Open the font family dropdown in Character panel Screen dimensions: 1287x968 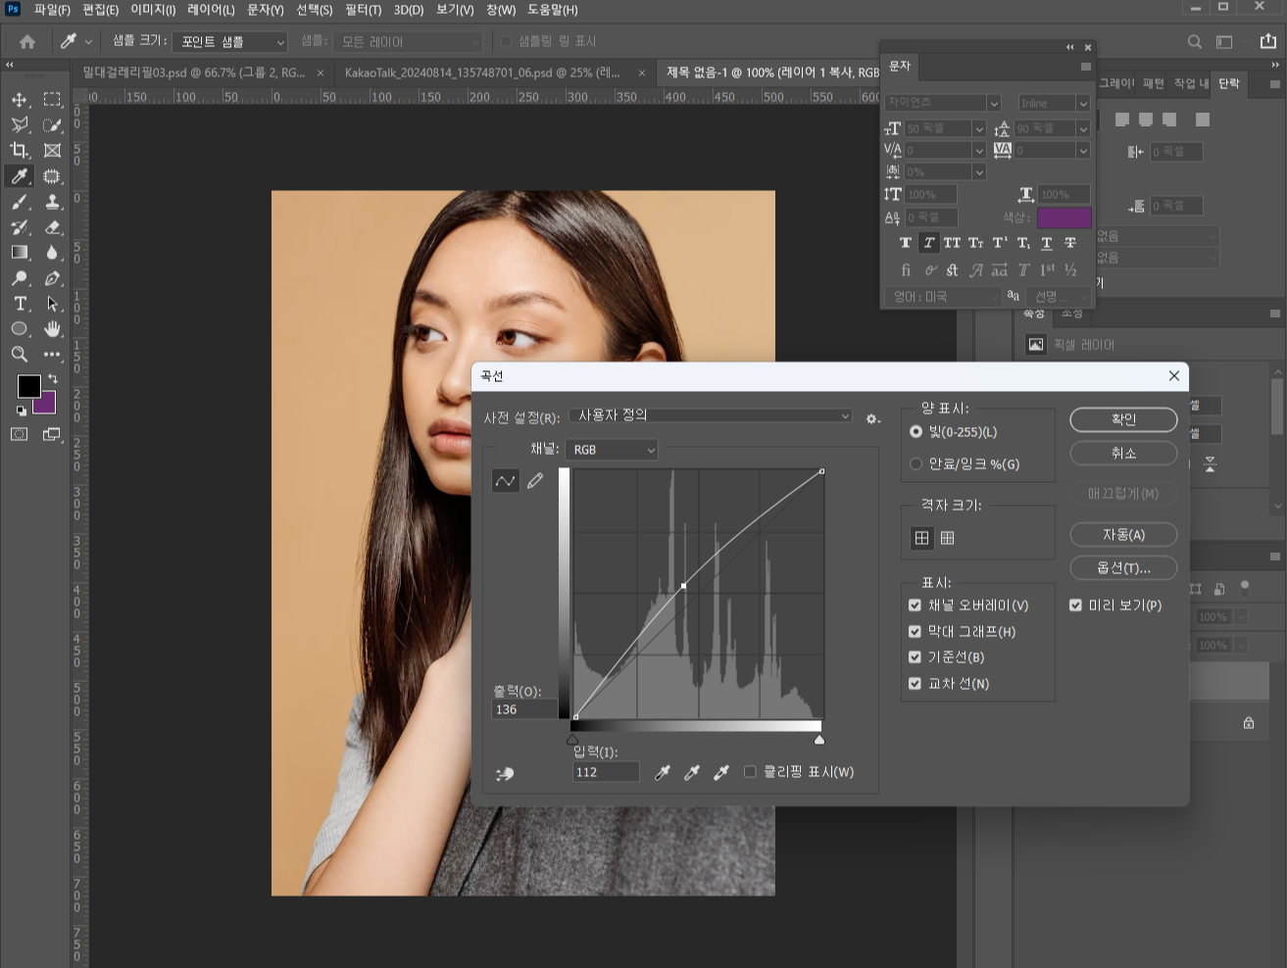tap(942, 103)
